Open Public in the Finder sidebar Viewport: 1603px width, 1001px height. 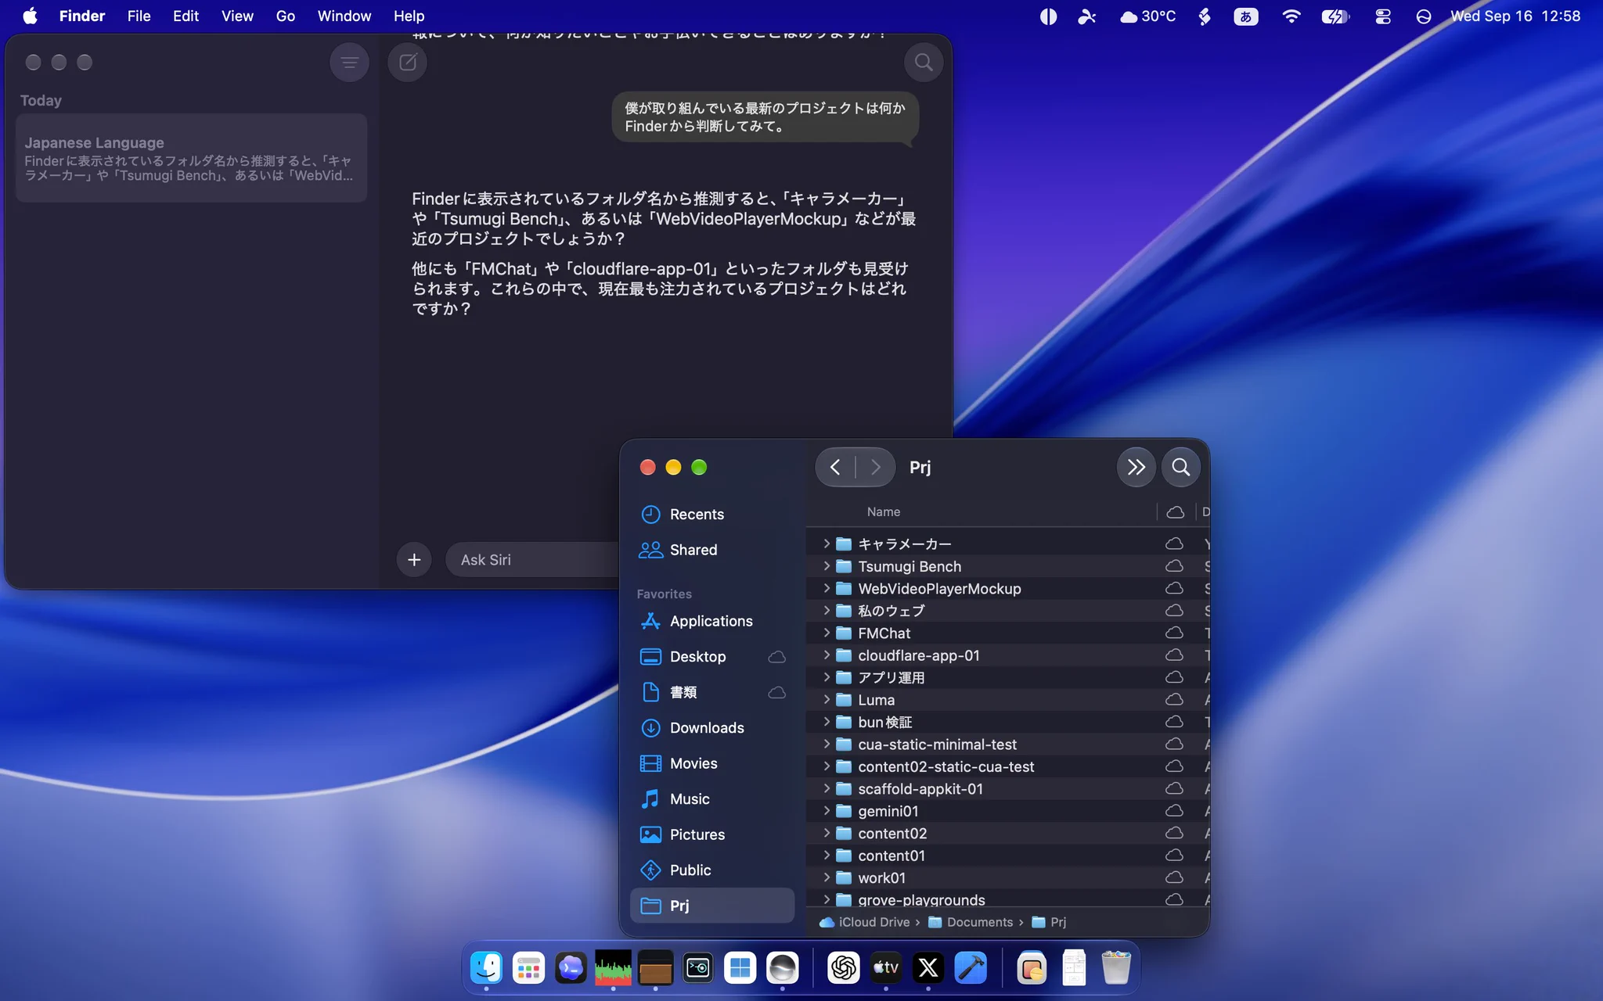(x=712, y=870)
